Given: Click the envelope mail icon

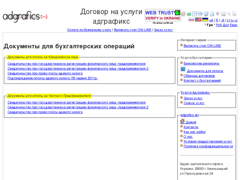Looking at the screenshot, I should [223, 14].
